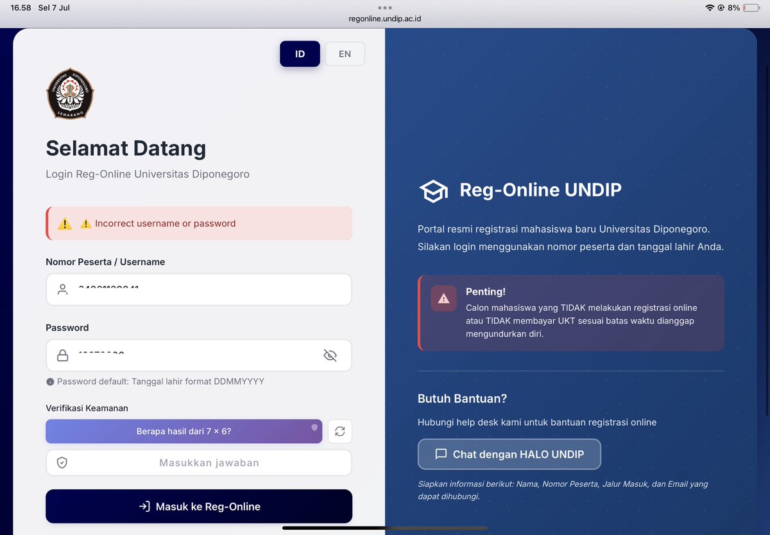Click the Login Reg-Online Universitas Diponegoro subtitle
The height and width of the screenshot is (535, 770).
pyautogui.click(x=148, y=174)
